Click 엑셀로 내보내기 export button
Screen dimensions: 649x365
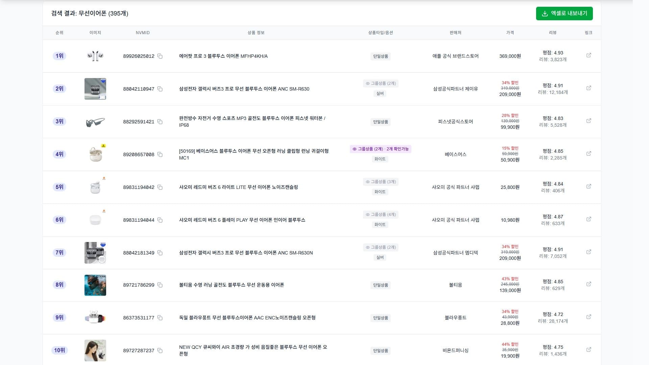(x=564, y=14)
